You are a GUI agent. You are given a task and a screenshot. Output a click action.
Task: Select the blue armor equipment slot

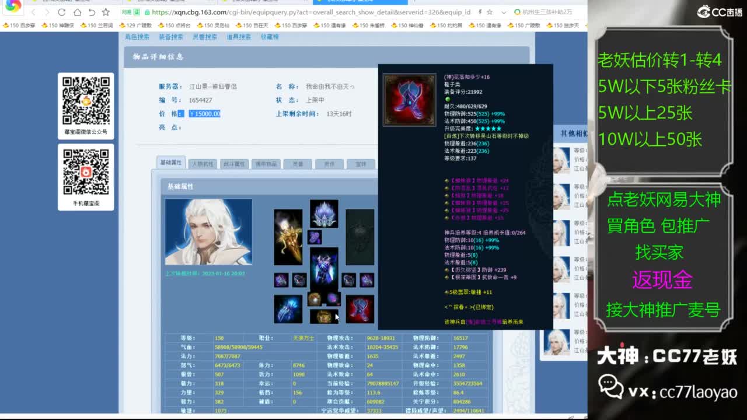[x=324, y=268]
